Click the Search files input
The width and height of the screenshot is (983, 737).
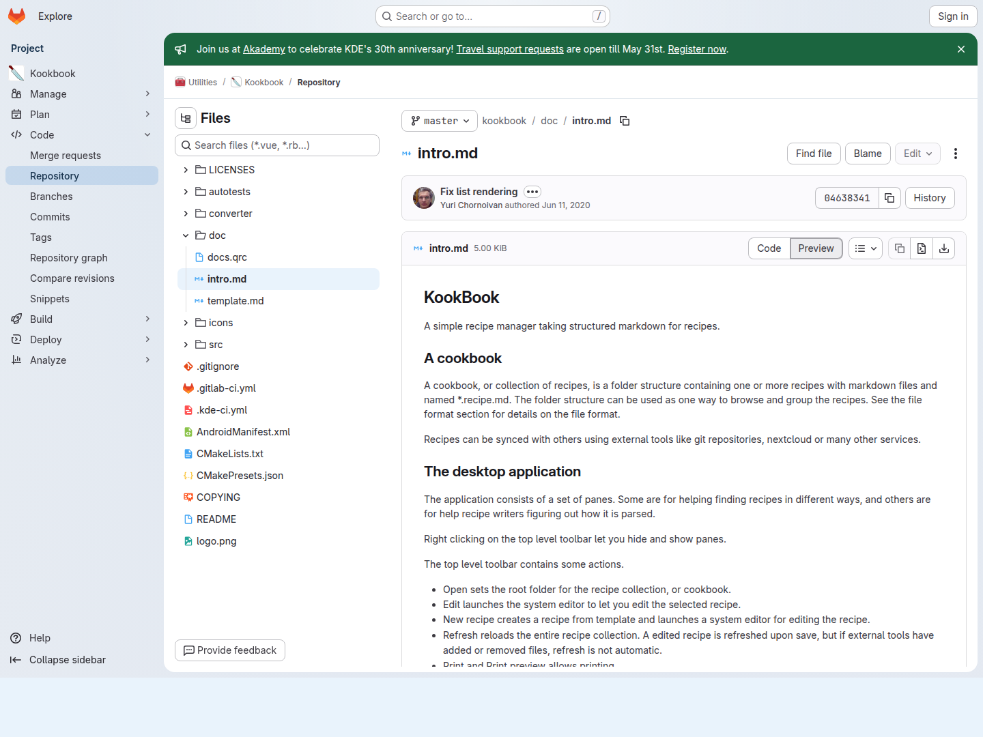[277, 145]
